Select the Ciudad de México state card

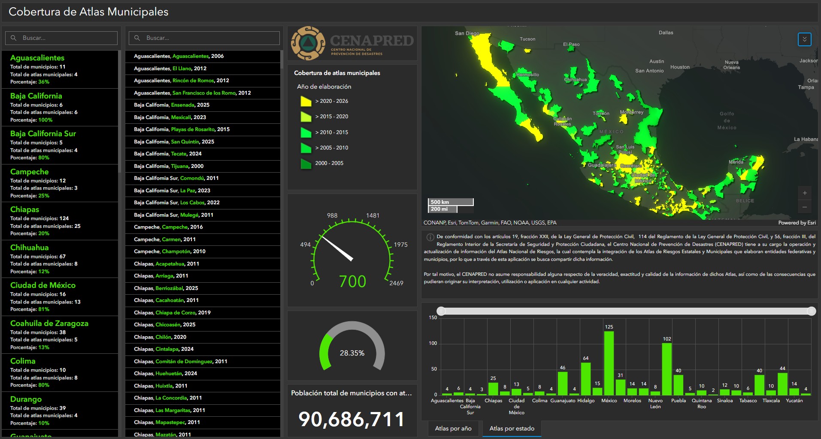pos(60,297)
